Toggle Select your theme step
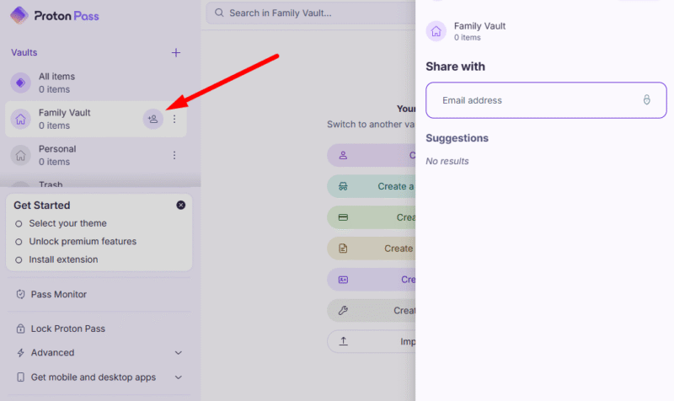Image resolution: width=674 pixels, height=401 pixels. (x=19, y=223)
